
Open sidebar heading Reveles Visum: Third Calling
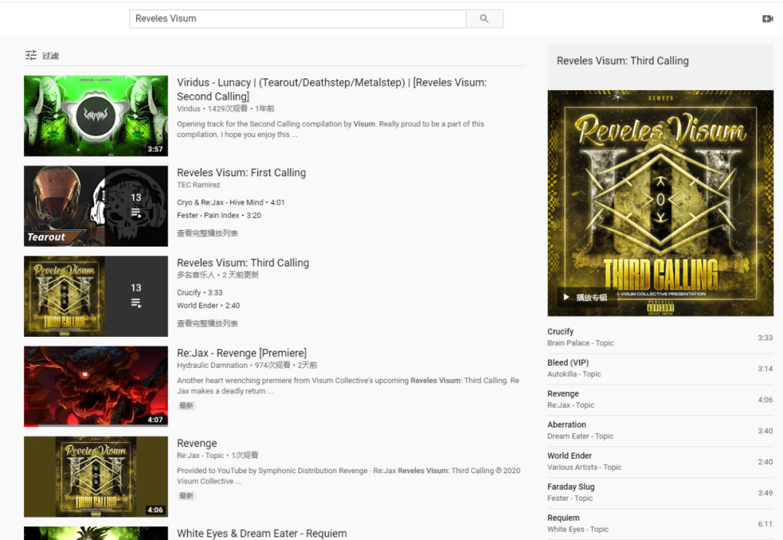[623, 61]
